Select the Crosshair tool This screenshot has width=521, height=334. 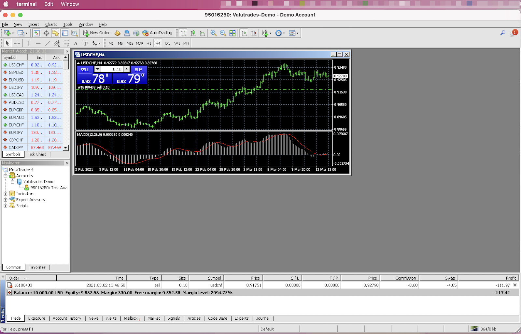[x=17, y=43]
